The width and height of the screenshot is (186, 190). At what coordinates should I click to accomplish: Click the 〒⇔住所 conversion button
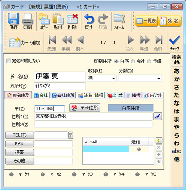coord(85,108)
